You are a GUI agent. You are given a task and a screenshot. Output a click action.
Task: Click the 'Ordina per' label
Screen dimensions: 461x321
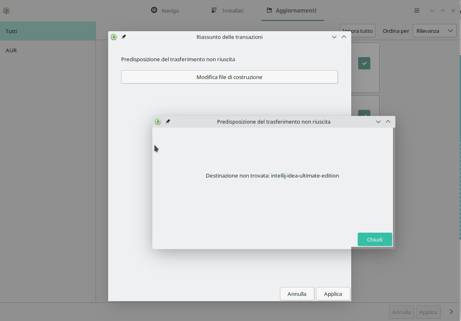396,31
